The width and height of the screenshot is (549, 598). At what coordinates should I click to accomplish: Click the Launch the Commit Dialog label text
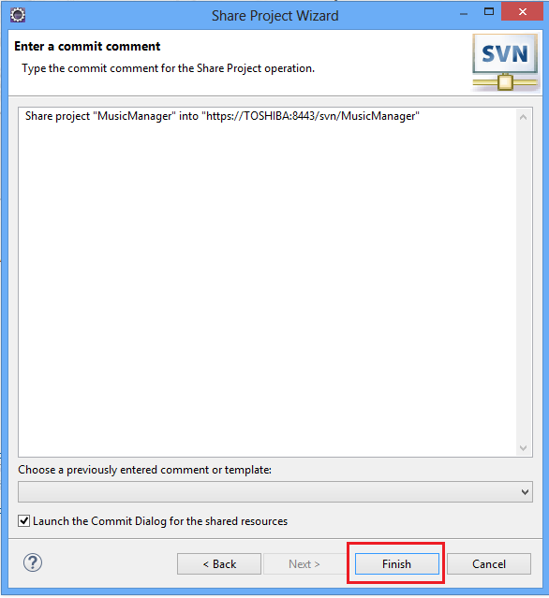click(x=160, y=521)
